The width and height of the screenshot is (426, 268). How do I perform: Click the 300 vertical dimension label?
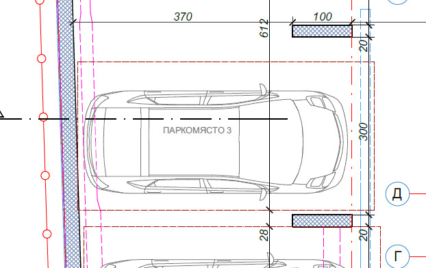point(364,132)
